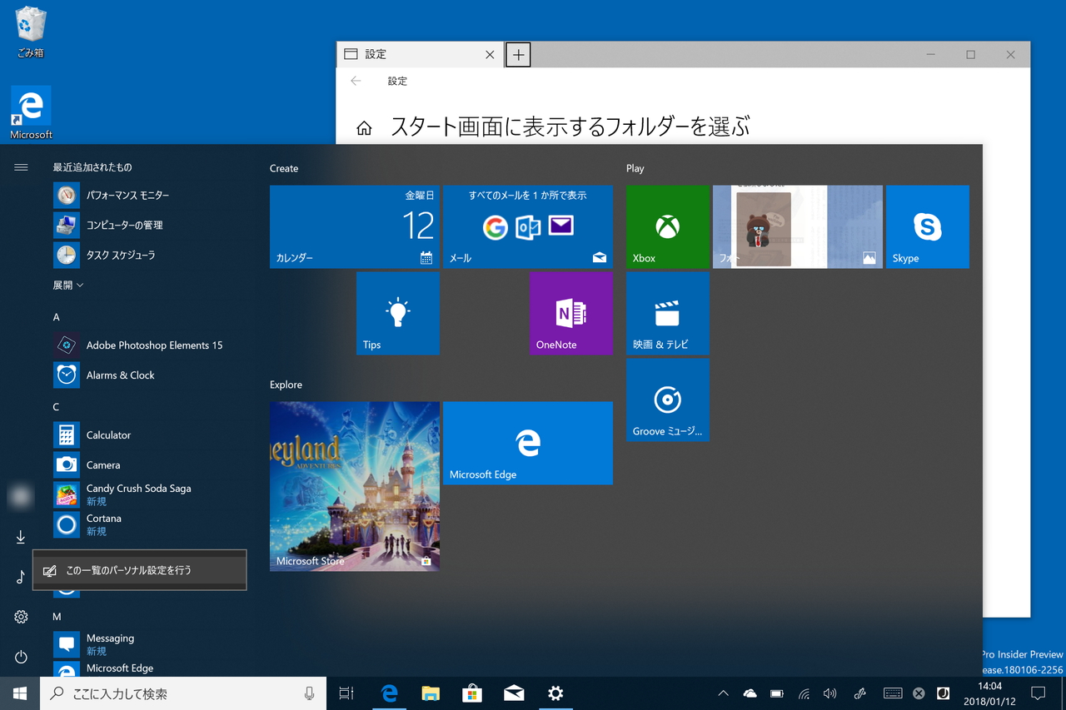This screenshot has height=710, width=1066.
Task: Launch Xbox from the Start tile
Action: 667,226
